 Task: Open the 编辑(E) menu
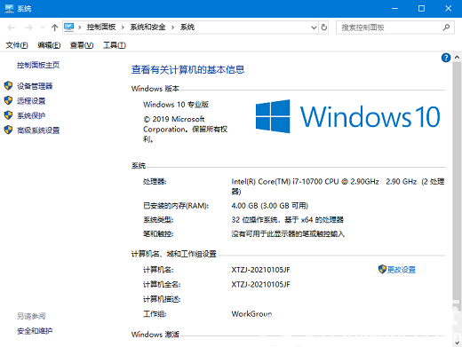(49, 45)
